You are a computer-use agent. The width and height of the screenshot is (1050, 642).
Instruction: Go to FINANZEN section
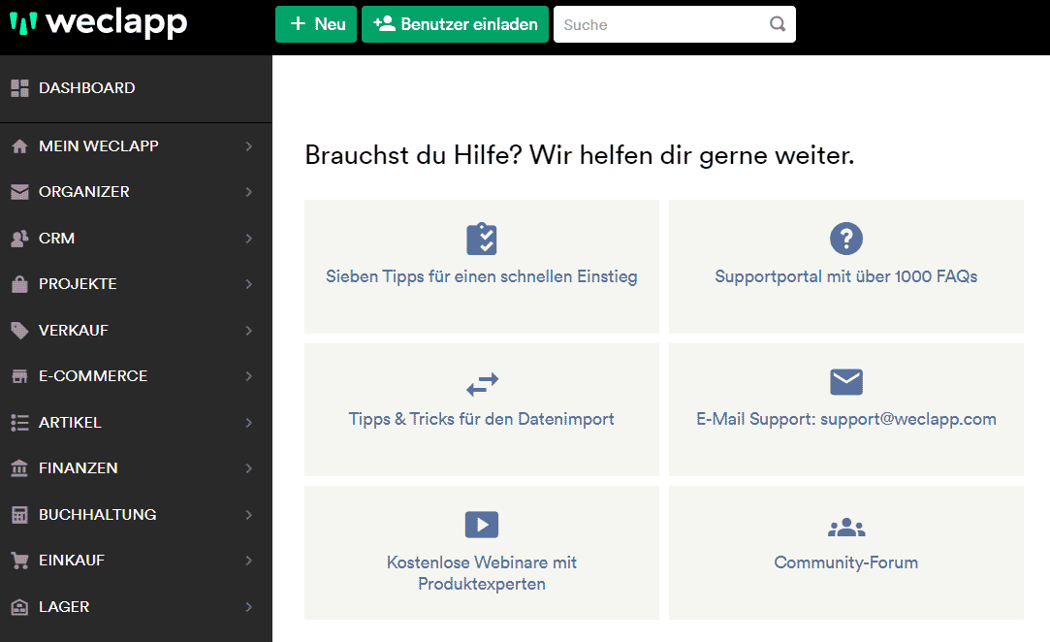point(136,467)
